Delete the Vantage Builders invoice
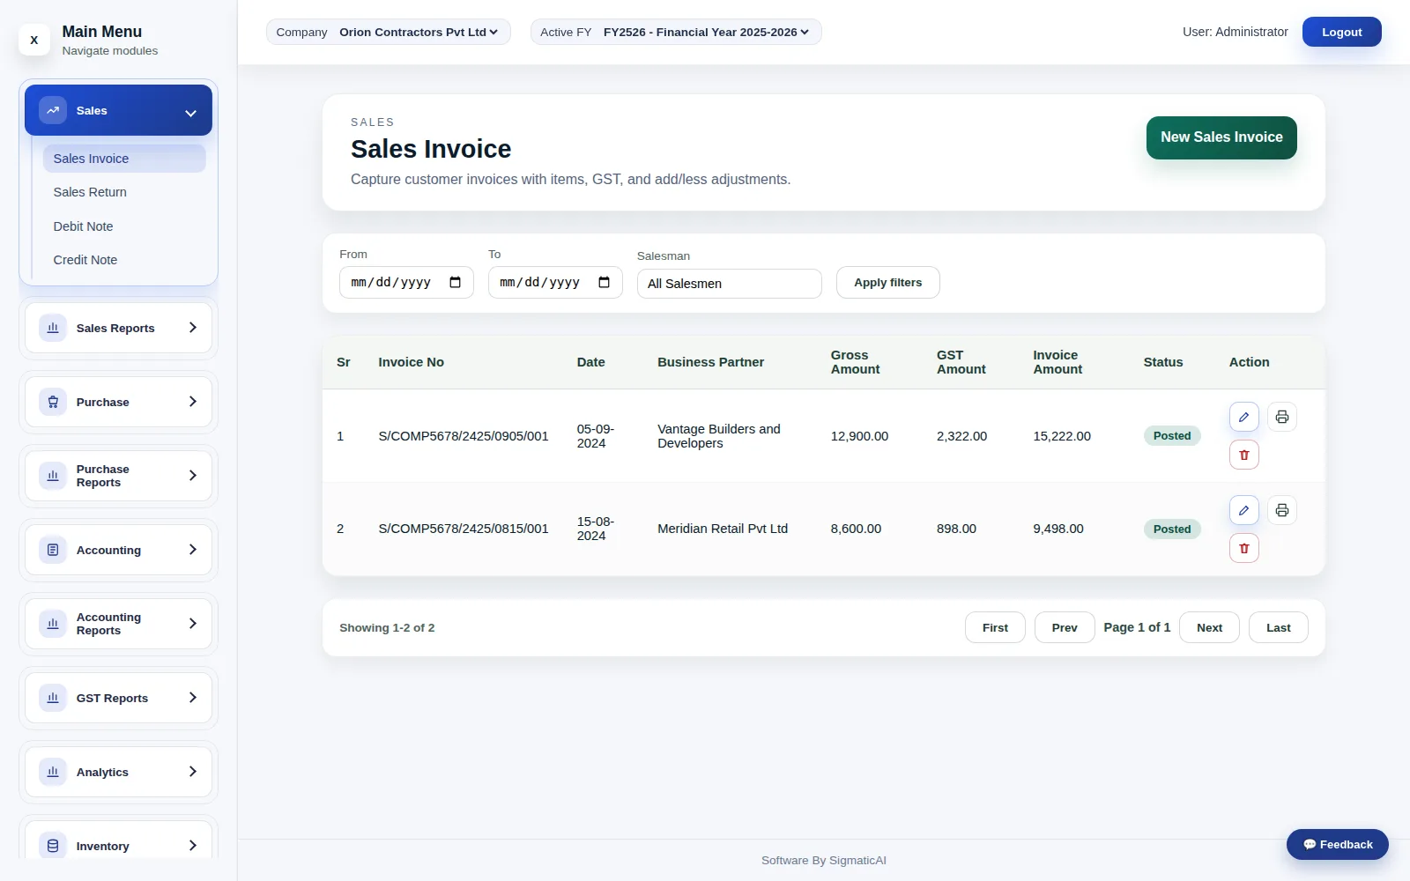 tap(1243, 455)
